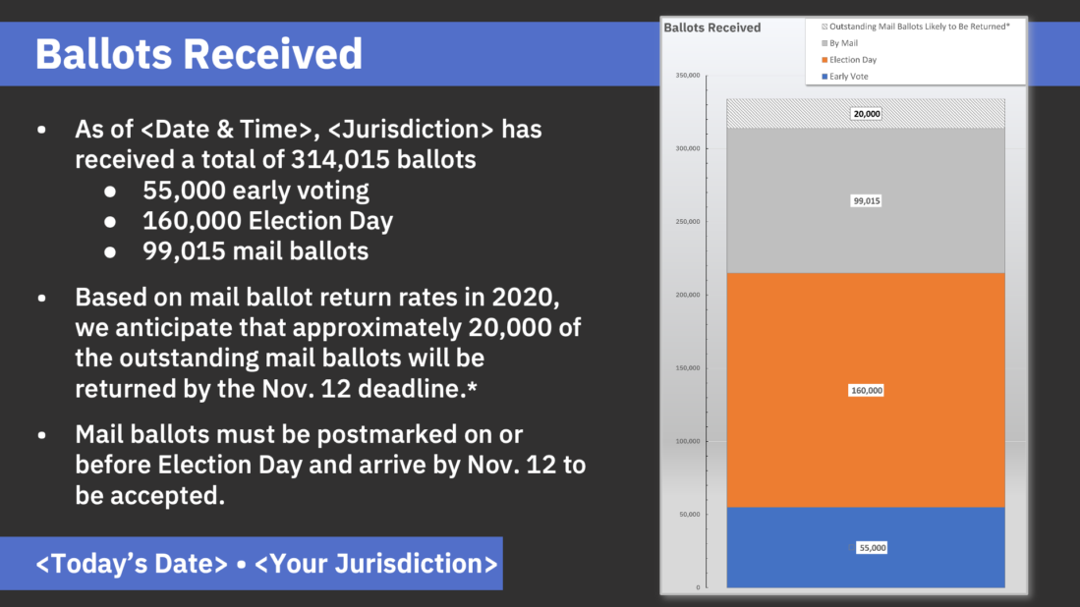Click the large slide heading Ballots Received
Viewport: 1080px width, 607px height.
click(199, 54)
